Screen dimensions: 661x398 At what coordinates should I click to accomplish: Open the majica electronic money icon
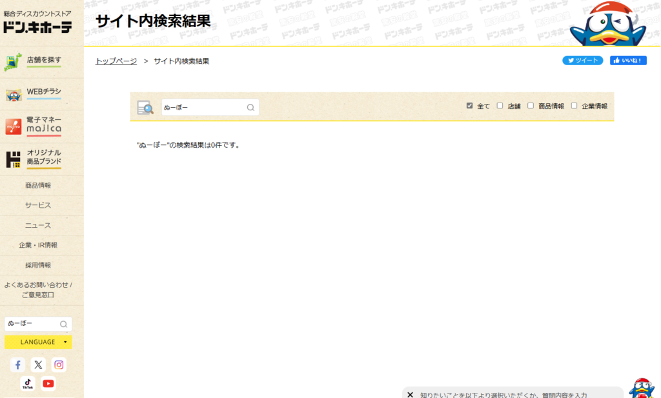click(x=14, y=126)
